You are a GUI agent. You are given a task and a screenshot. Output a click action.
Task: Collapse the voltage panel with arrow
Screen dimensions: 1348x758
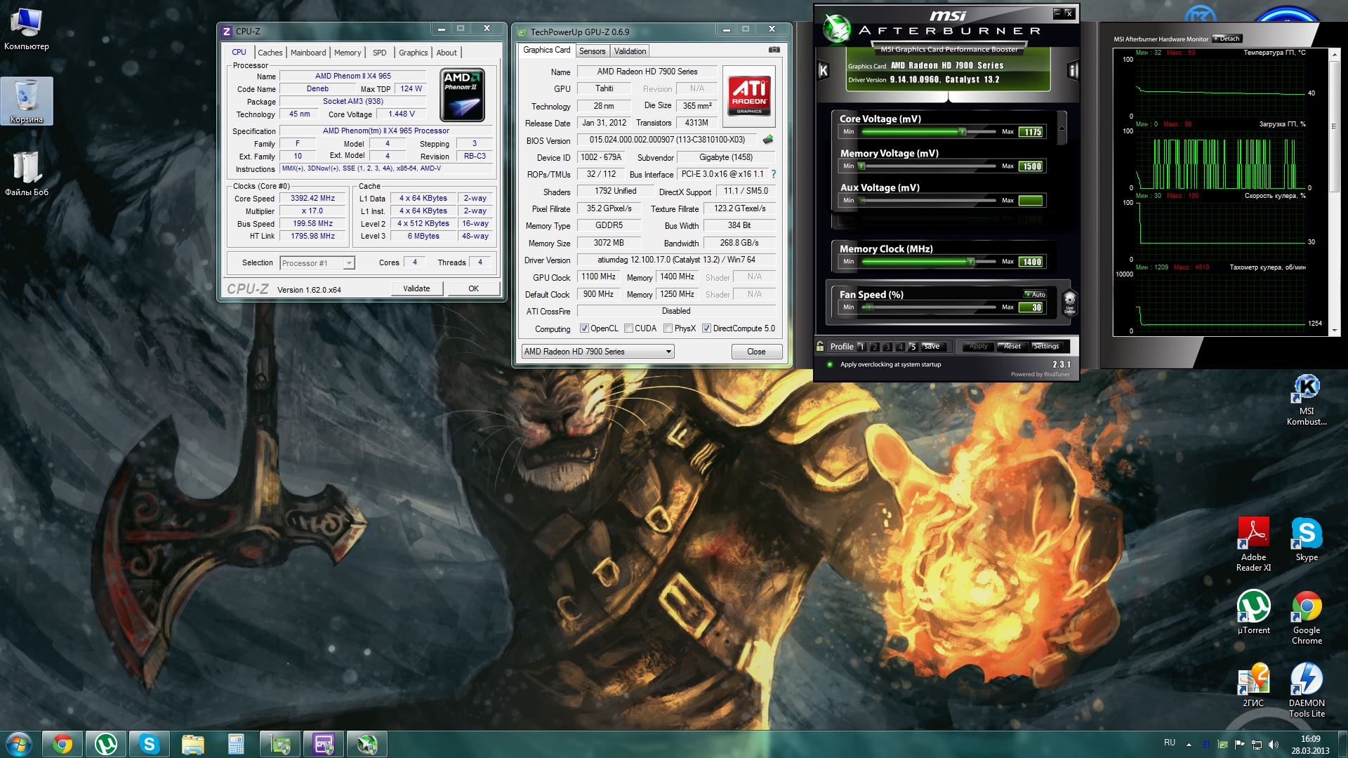point(1062,128)
